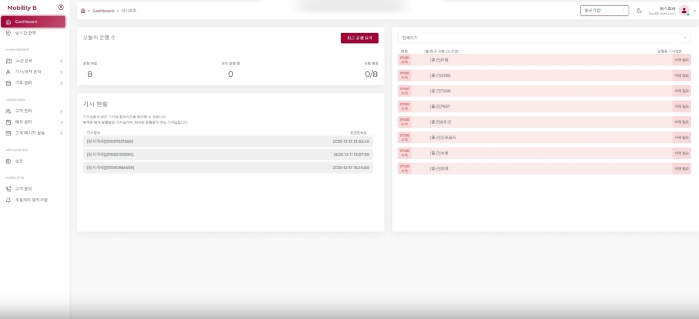Select the [출근]9호선 route name
This screenshot has width=699, height=319.
(x=440, y=122)
